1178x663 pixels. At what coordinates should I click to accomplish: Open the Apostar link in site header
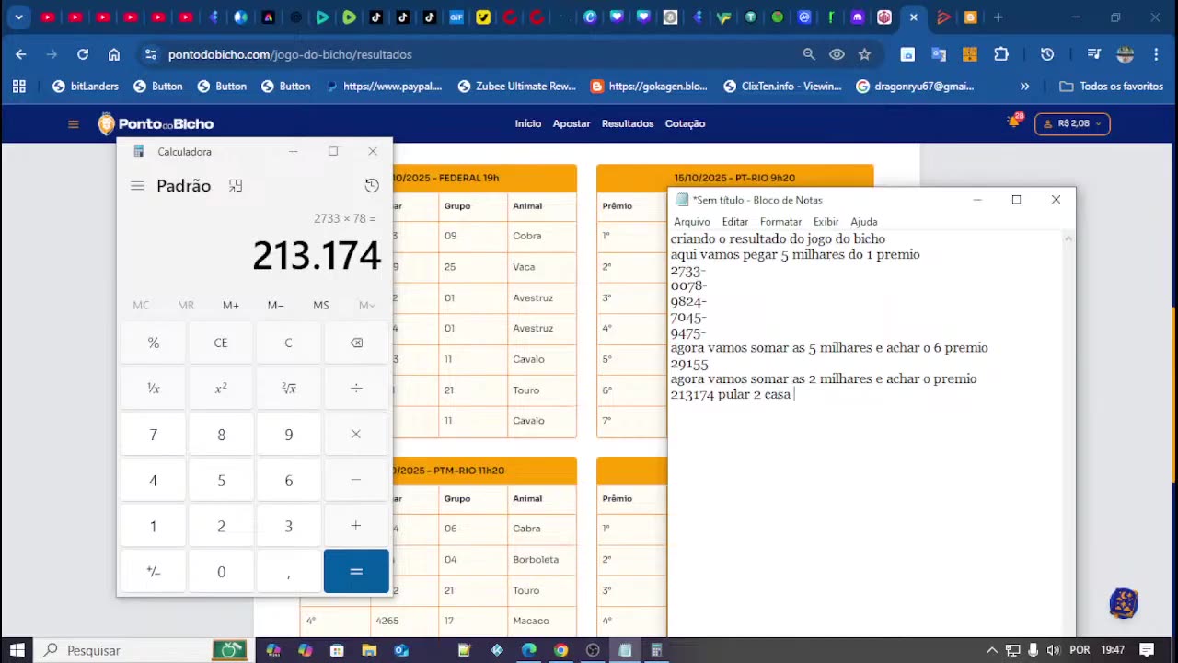[572, 123]
